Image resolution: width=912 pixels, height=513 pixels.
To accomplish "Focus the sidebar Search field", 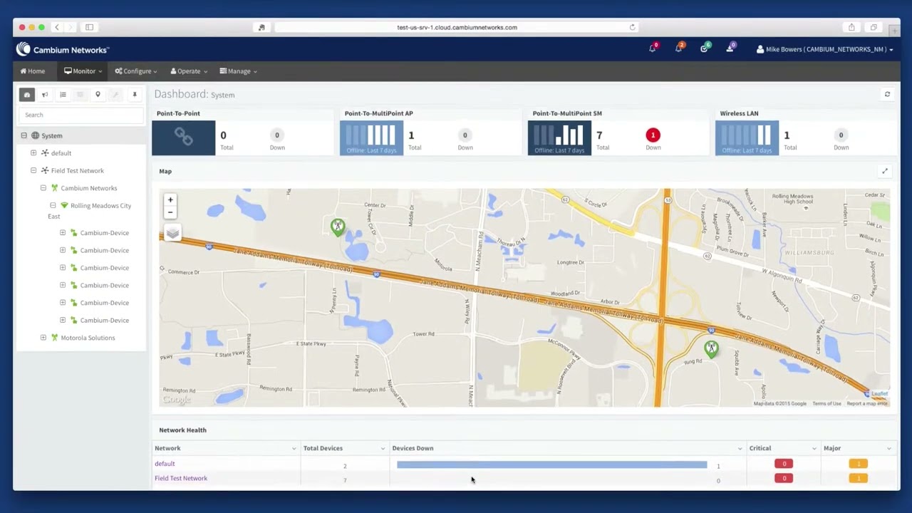I will (x=81, y=115).
